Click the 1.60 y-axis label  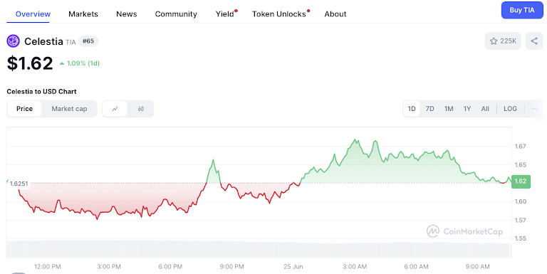coord(520,201)
